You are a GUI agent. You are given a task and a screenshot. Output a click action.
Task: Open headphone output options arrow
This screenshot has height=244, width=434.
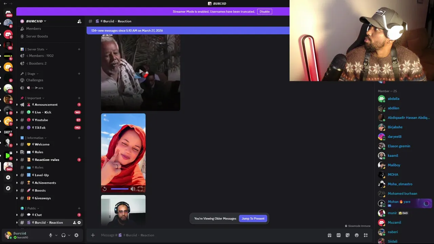[x=69, y=235]
